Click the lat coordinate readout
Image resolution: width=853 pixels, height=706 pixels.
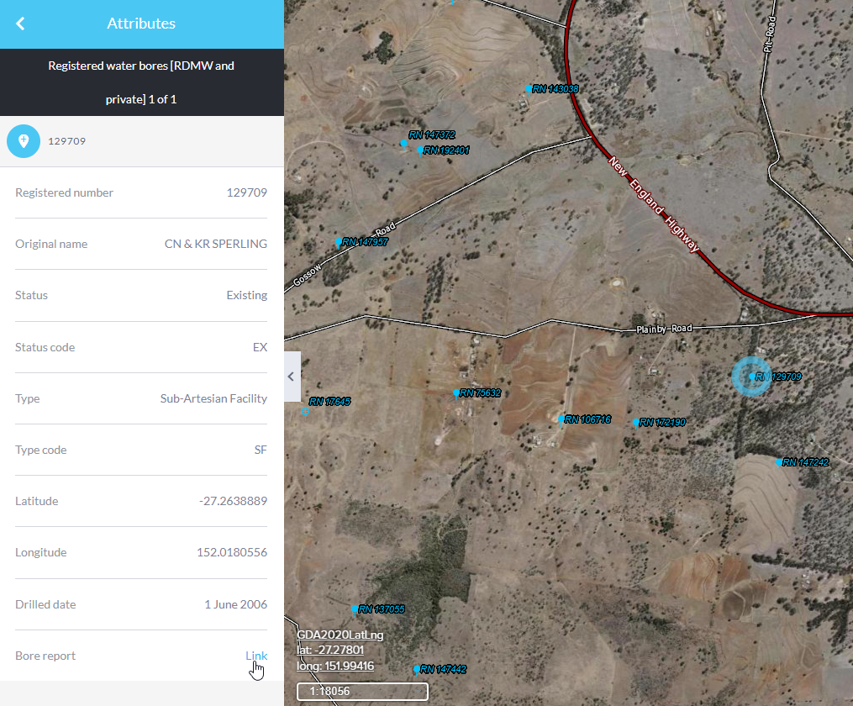coord(330,651)
